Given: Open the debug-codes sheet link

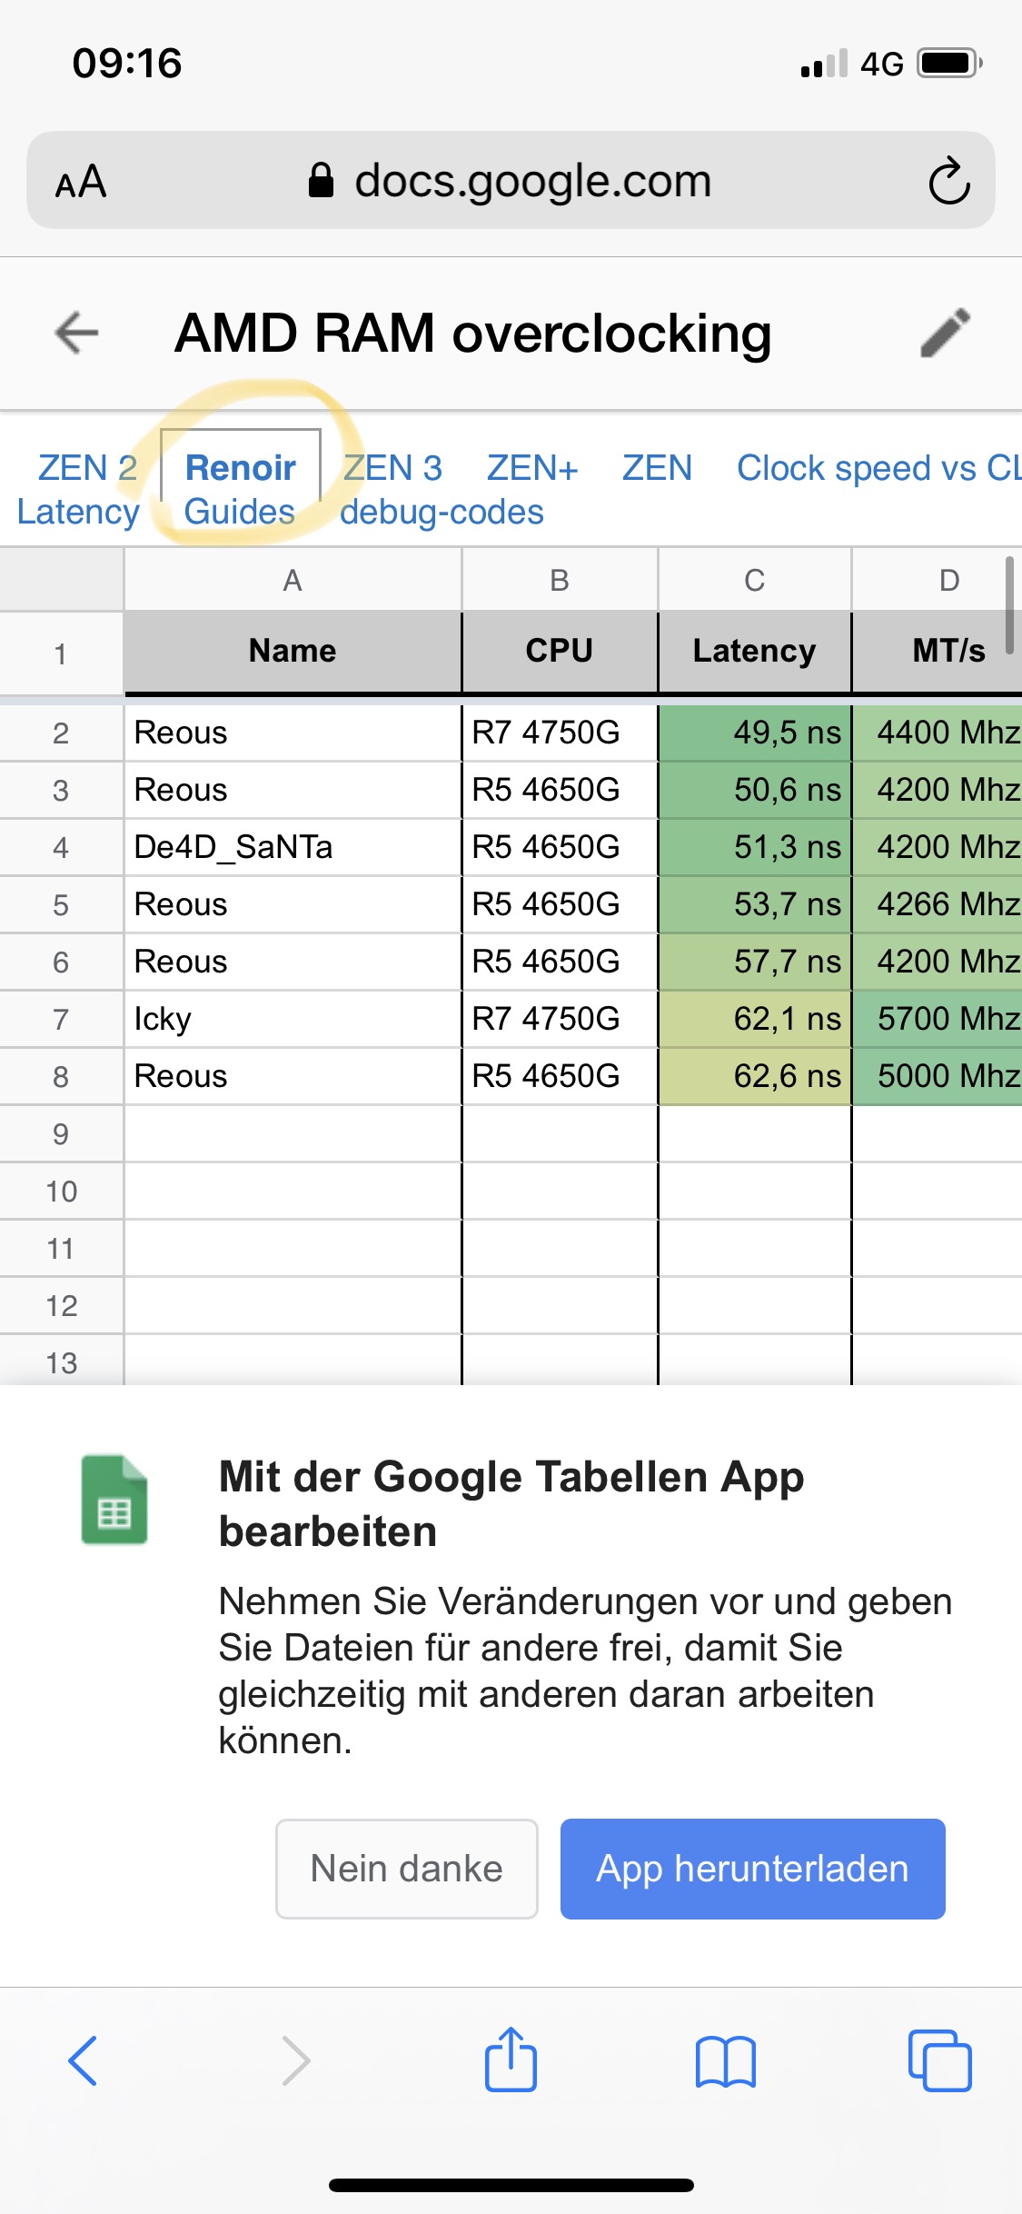Looking at the screenshot, I should 442,512.
